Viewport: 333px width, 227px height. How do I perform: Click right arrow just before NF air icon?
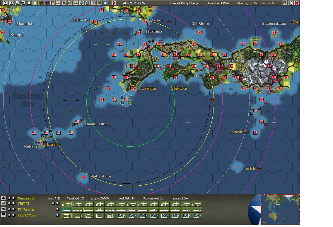[58, 204]
